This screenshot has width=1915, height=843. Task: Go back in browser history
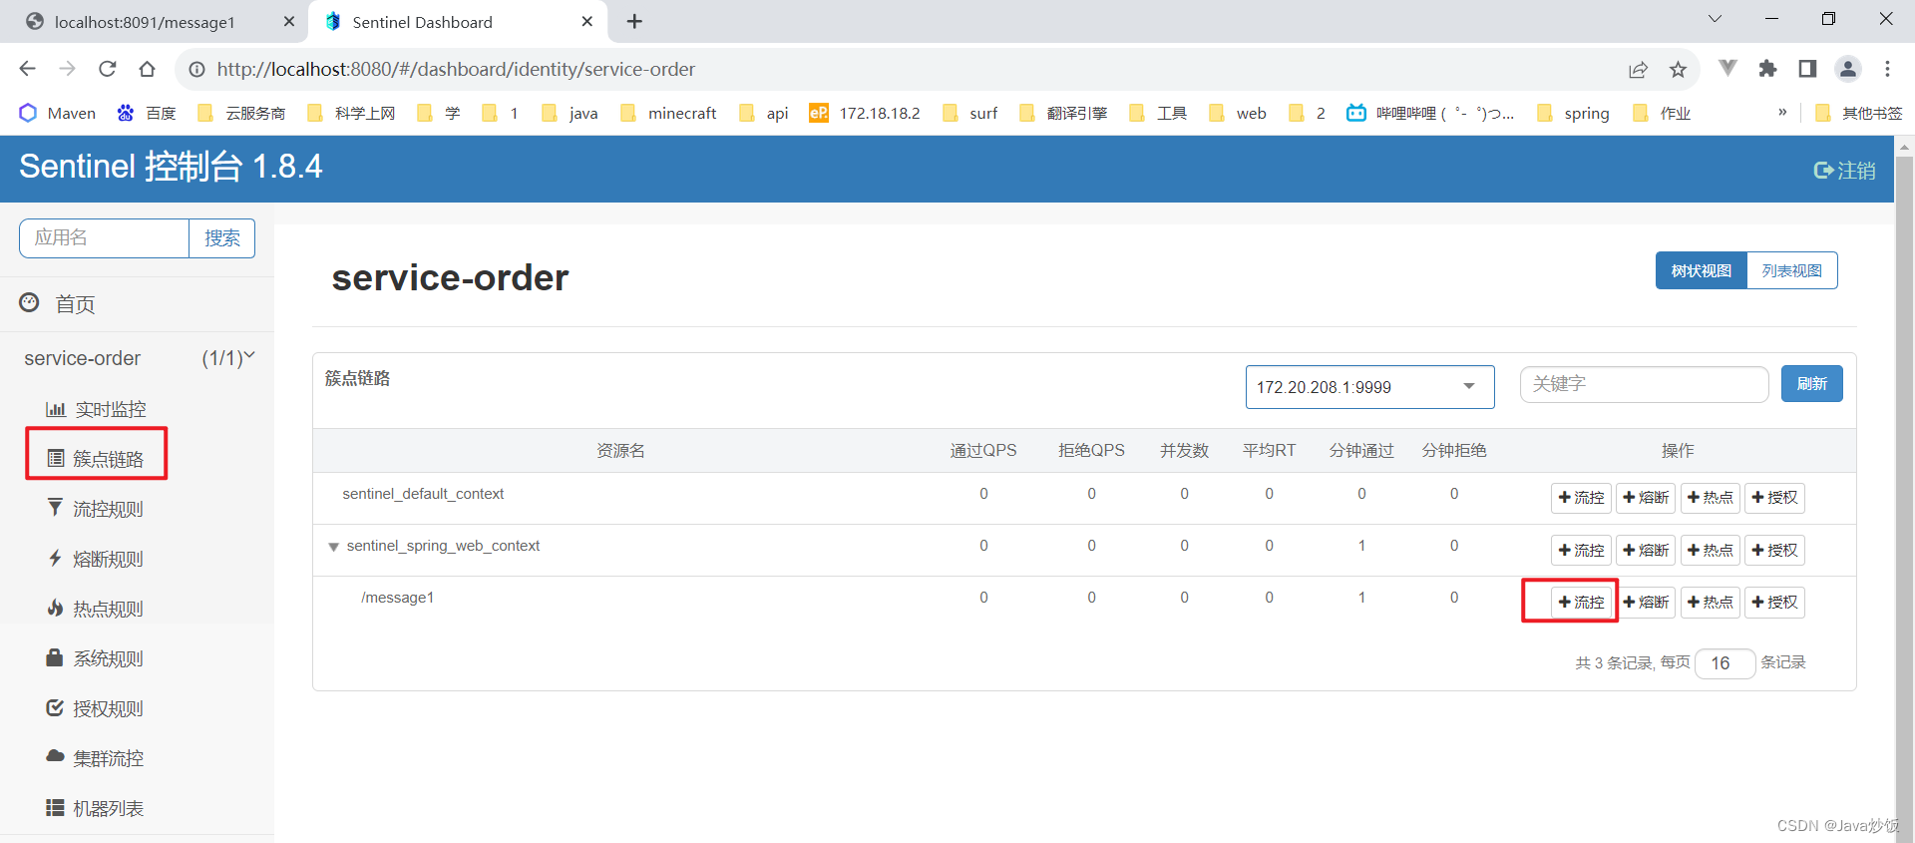pyautogui.click(x=28, y=69)
